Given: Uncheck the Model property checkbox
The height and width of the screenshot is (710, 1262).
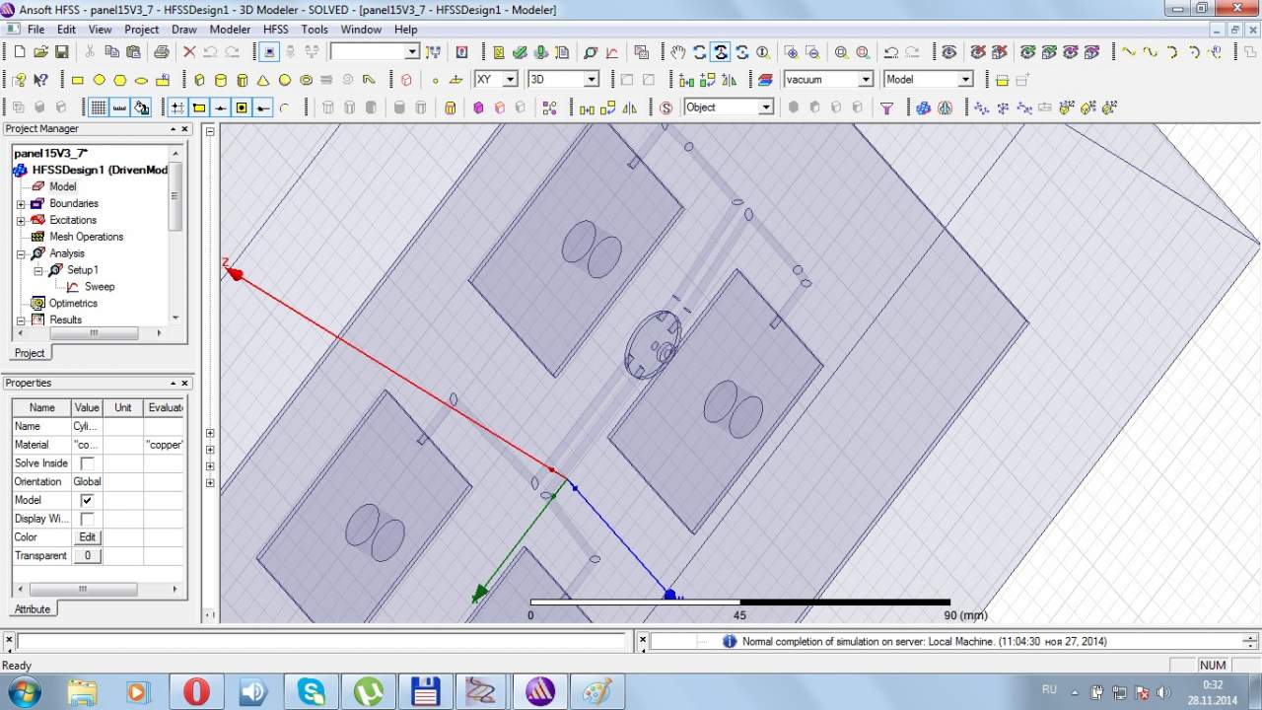Looking at the screenshot, I should coord(87,500).
